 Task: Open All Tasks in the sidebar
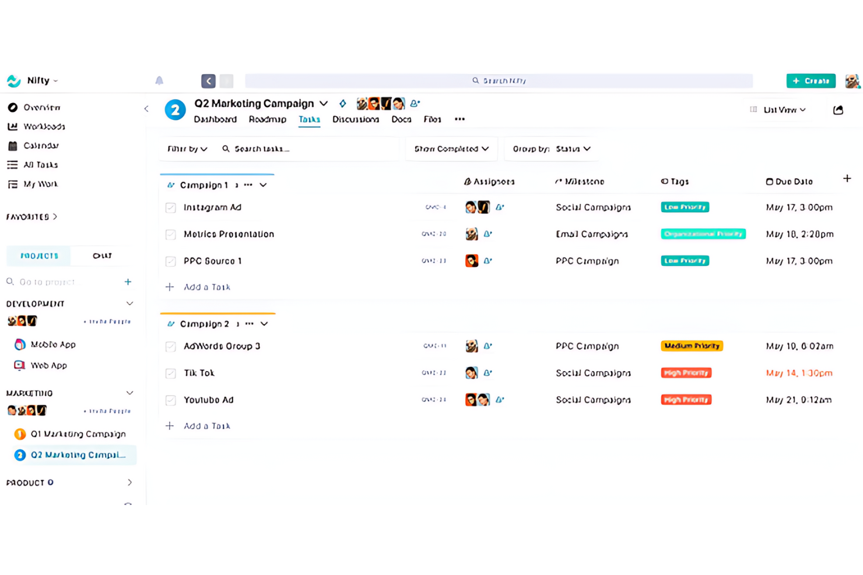coord(33,165)
